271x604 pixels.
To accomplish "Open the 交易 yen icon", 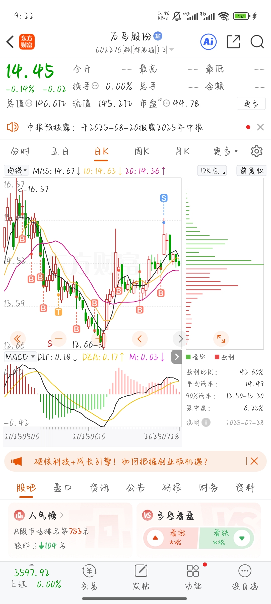I will [x=89, y=571].
